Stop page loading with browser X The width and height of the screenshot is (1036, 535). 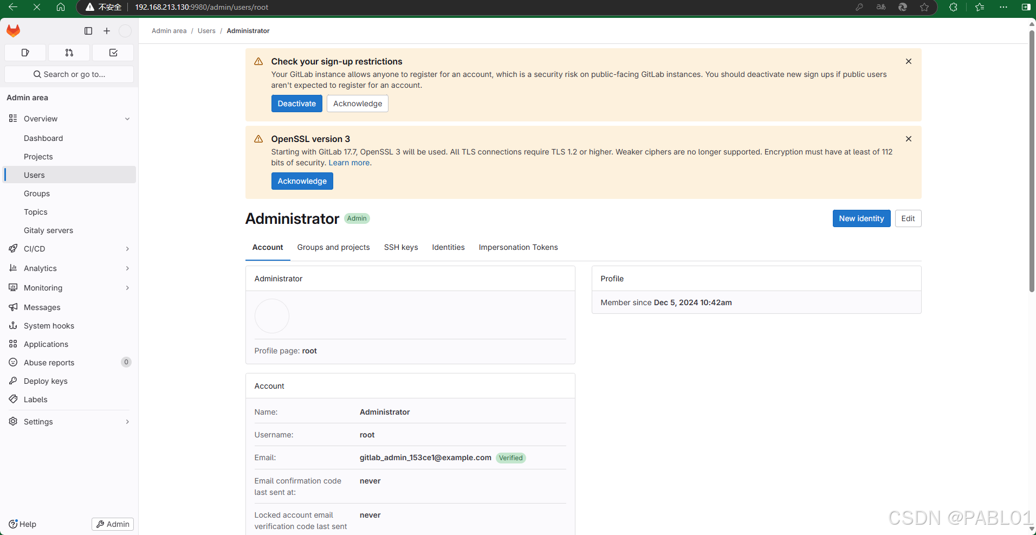click(x=36, y=7)
